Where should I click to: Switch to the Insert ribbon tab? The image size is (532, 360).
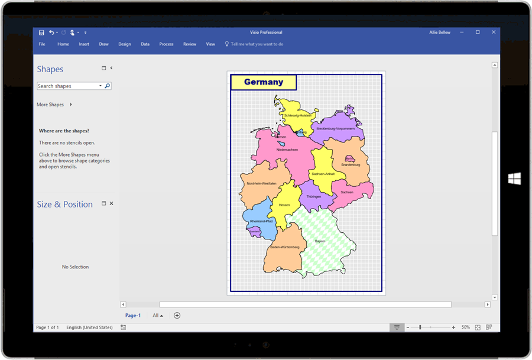tap(84, 44)
